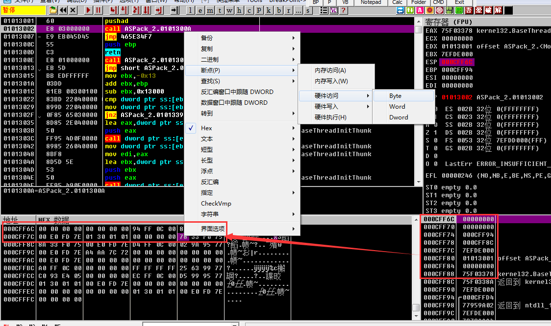Select 内存访问(A) breakpoint option
Image resolution: width=551 pixels, height=326 pixels.
coord(330,70)
